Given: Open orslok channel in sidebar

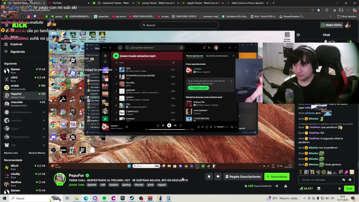Looking at the screenshot, I should click(x=24, y=88).
